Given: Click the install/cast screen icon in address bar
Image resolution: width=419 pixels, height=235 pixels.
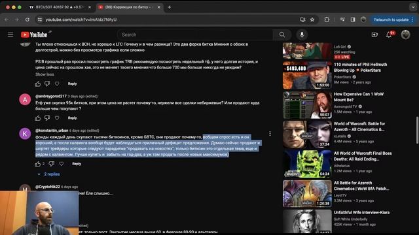Looking at the screenshot, I should (302, 20).
